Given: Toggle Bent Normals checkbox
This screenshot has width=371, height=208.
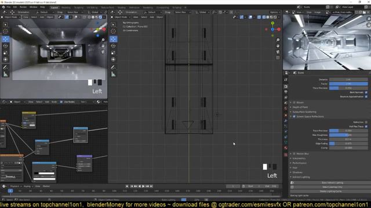Looking at the screenshot, I should coord(366,92).
